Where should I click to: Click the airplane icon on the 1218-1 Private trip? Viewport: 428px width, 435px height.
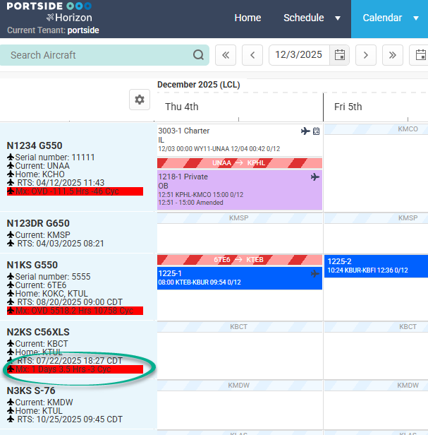(x=315, y=177)
